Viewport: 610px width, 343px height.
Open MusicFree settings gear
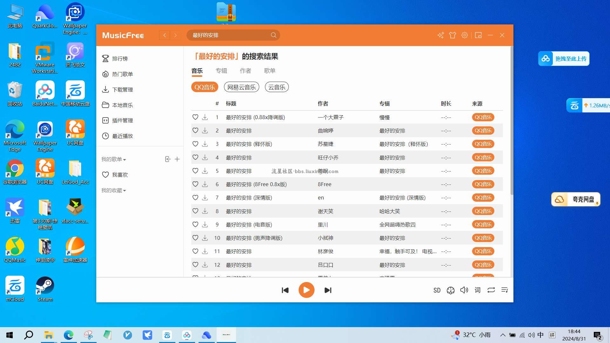464,35
